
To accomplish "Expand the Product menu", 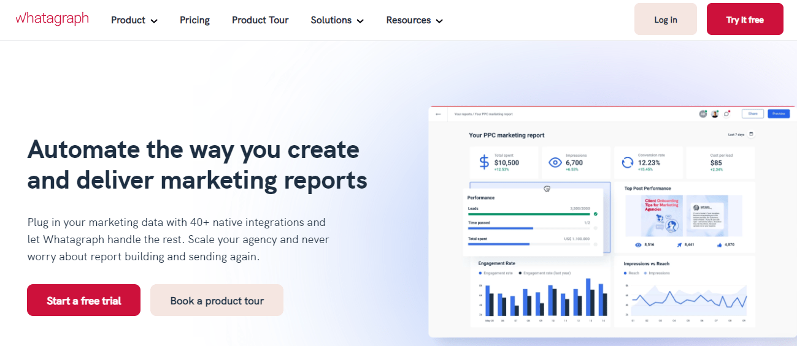I will click(134, 20).
